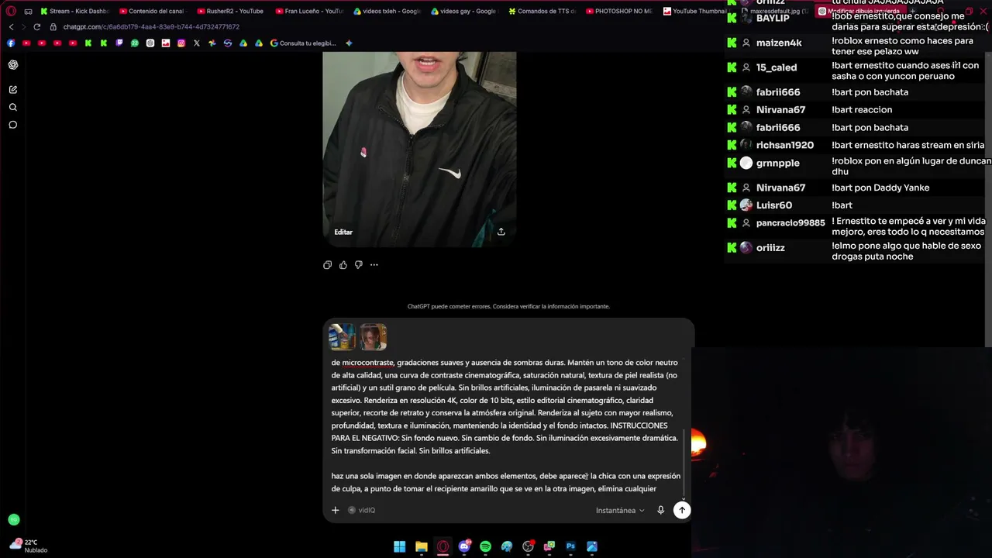Screen dimensions: 992x558
Task: Open the X (Twitter) bookmark
Action: (x=197, y=43)
